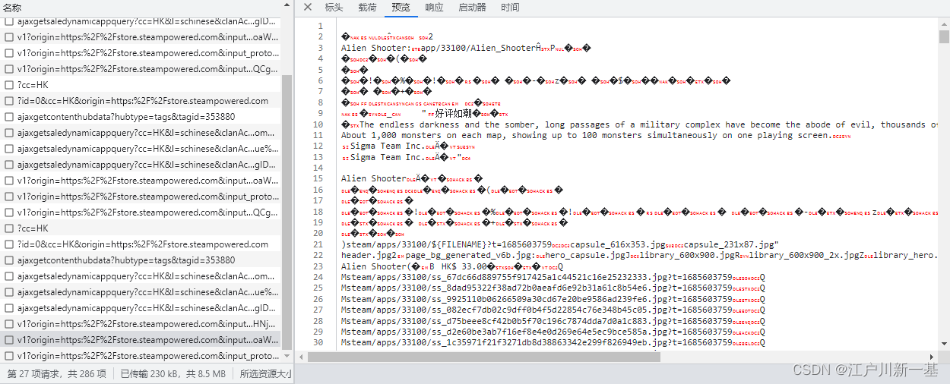Select the first ajaxgetcontenthubdata request name
The width and height of the screenshot is (950, 384).
click(126, 117)
